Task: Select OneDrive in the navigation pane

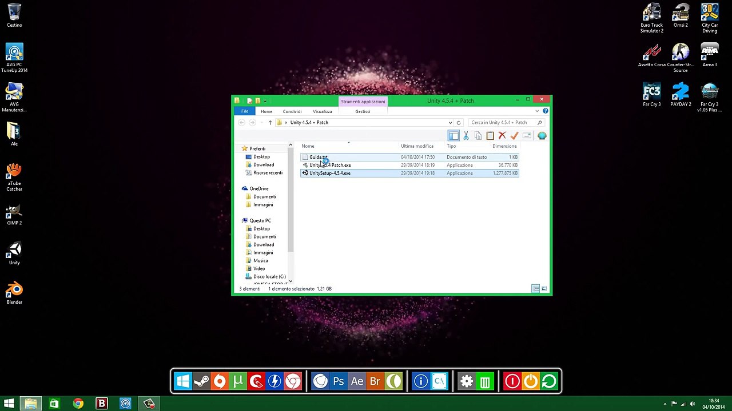Action: [x=259, y=189]
